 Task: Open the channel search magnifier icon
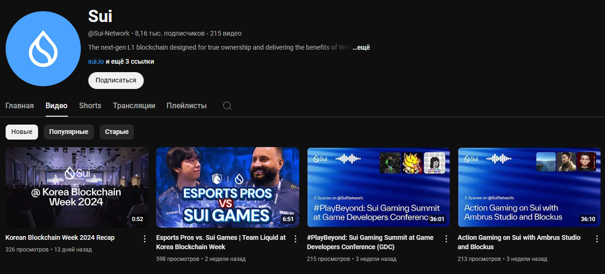coord(227,106)
